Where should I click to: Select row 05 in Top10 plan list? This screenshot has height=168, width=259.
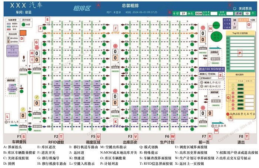[242, 52]
